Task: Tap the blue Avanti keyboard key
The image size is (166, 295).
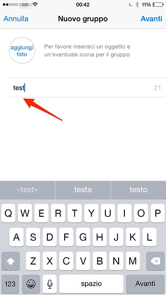Action: click(x=145, y=284)
